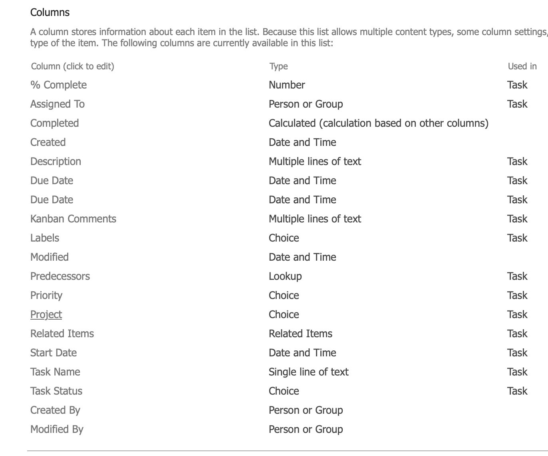
Task: Edit the Task Name column
Action: 55,372
